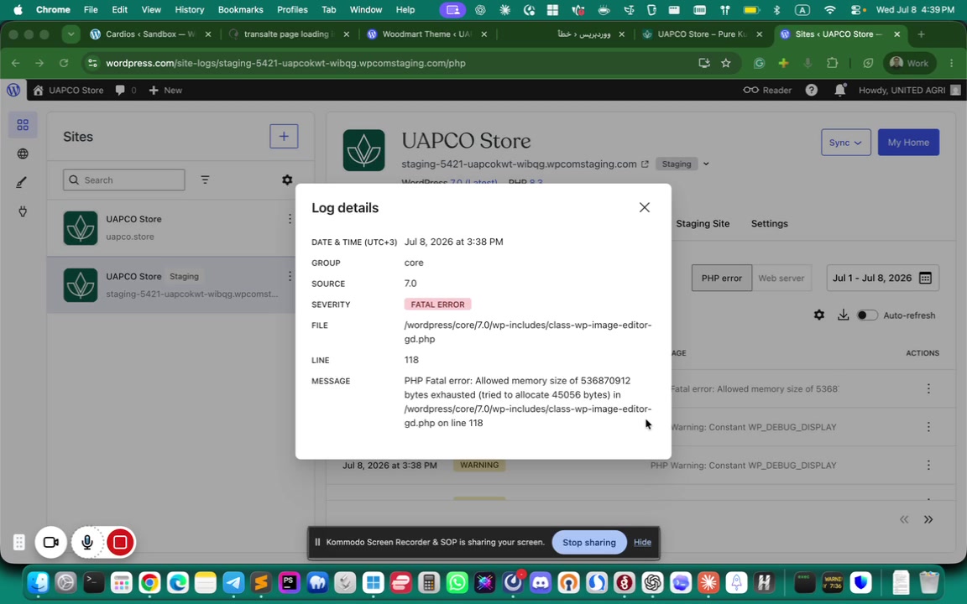Focus the Sites search field
Viewport: 967px width, 604px height.
coord(124,180)
